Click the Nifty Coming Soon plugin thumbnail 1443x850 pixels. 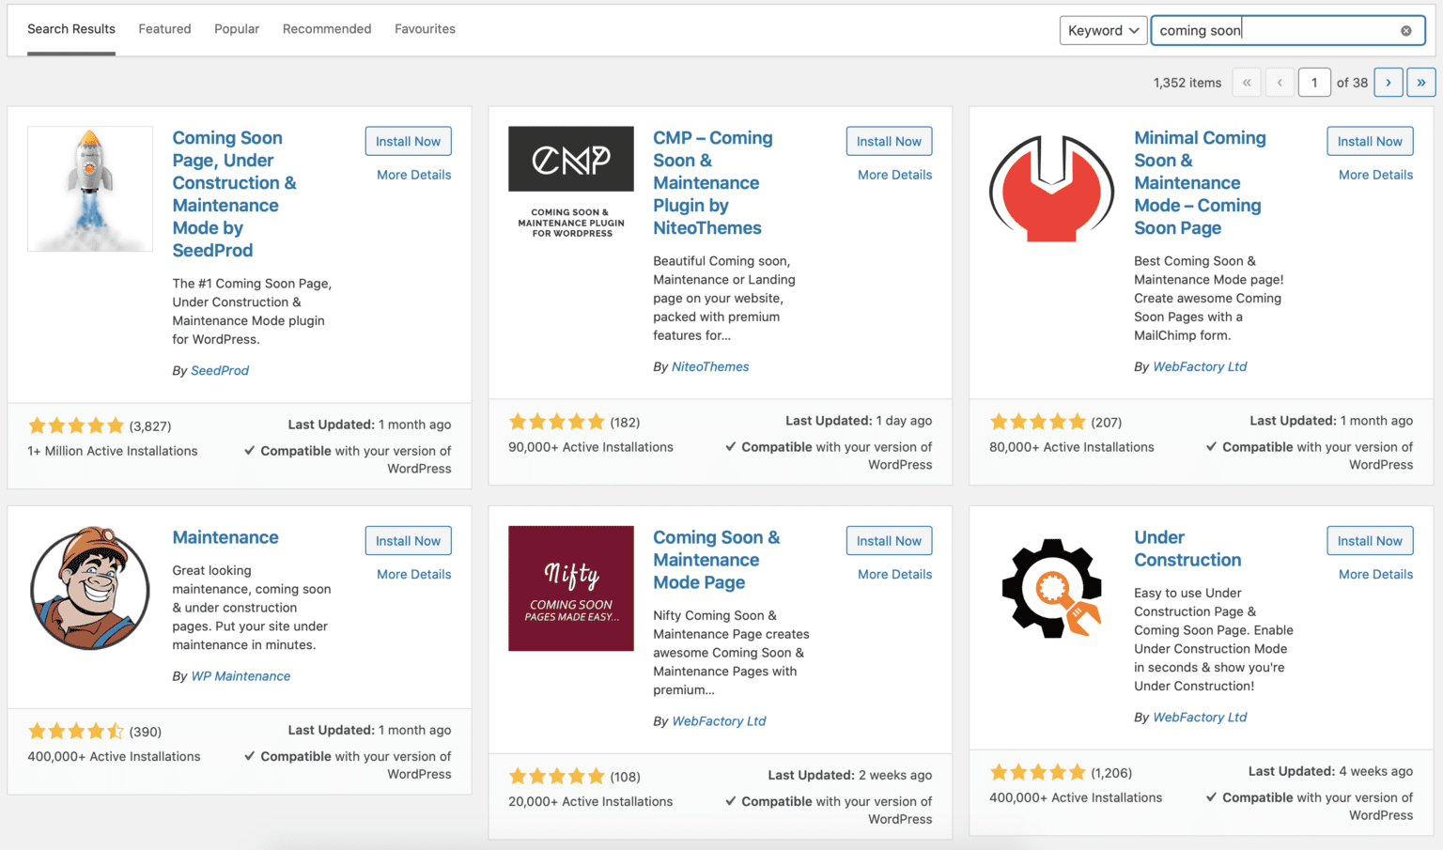[570, 588]
